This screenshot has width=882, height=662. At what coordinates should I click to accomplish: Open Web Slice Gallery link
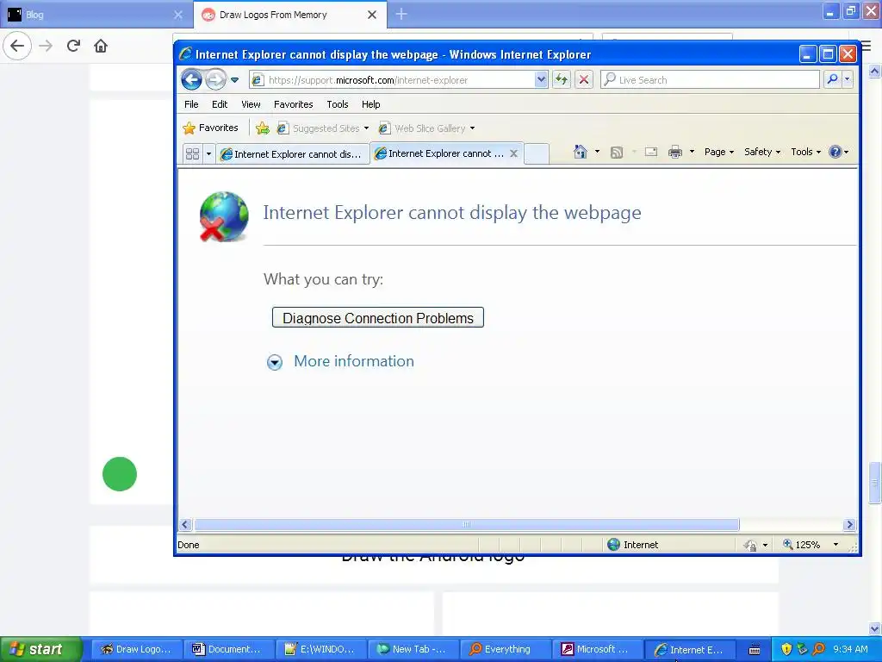click(427, 128)
